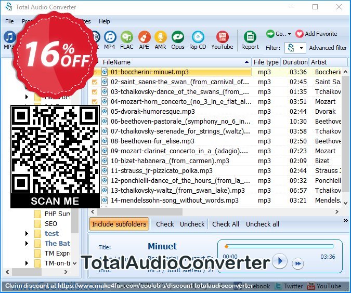The width and height of the screenshot is (351, 293).
Task: Click the Check All button
Action: pyautogui.click(x=226, y=224)
